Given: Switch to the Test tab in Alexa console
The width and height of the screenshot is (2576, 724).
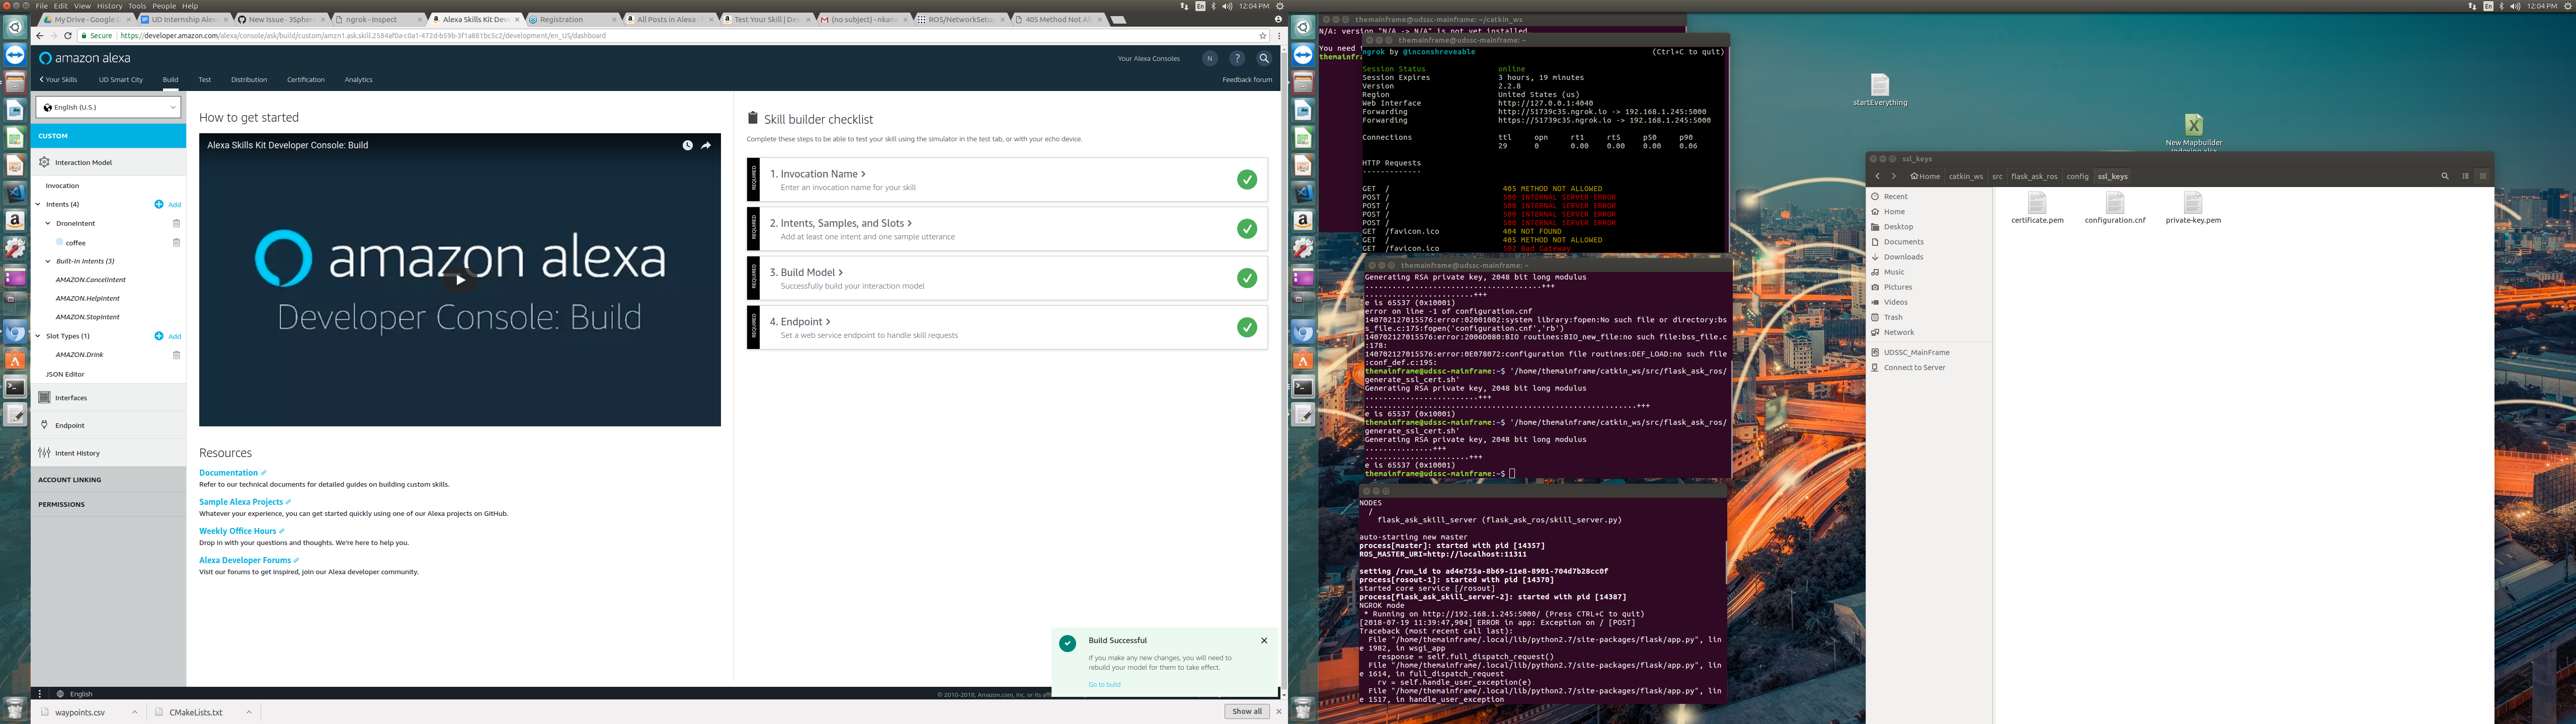Looking at the screenshot, I should [x=204, y=79].
